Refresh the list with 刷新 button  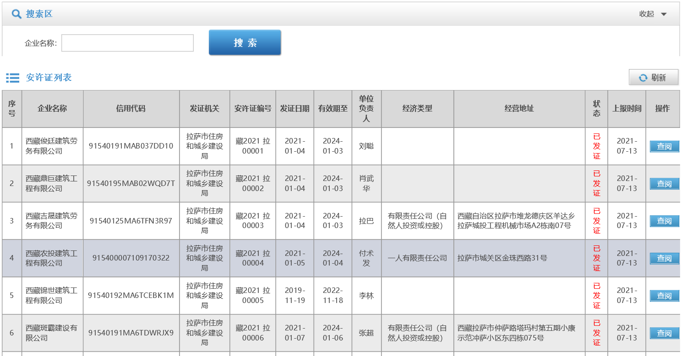[654, 78]
